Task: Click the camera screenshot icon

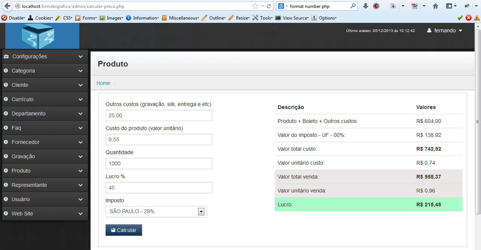Action: 393,6
